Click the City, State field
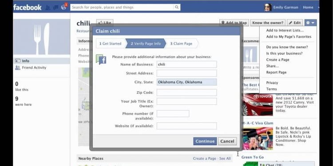333x166 pixels. [186, 82]
